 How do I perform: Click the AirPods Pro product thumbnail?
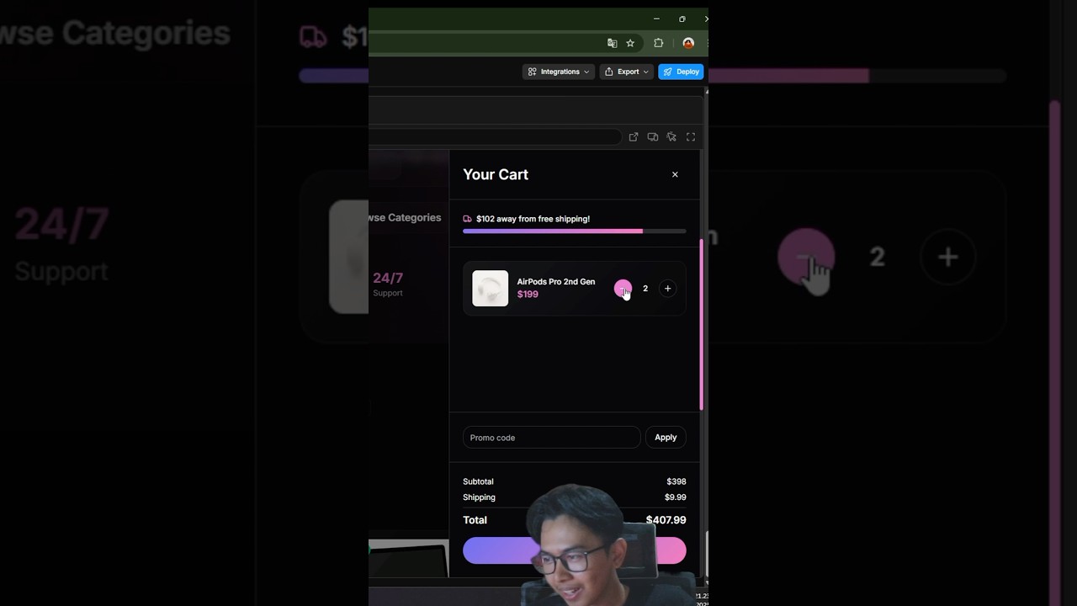(x=490, y=288)
